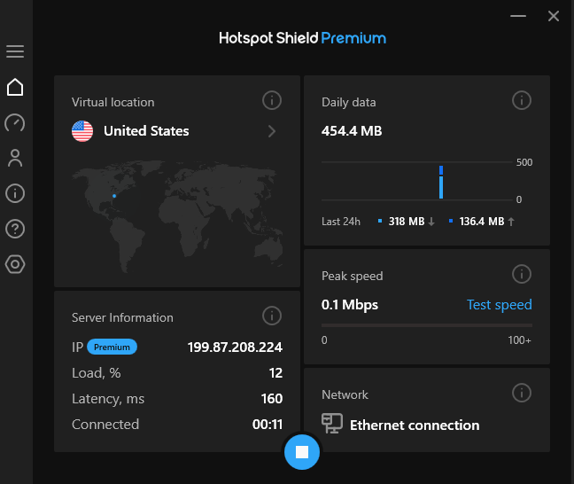Stop the VPN connection with the blue button

302,452
